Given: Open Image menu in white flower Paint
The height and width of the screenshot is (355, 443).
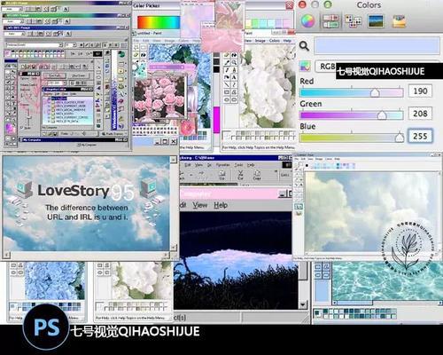Looking at the screenshot, I should tap(260, 41).
